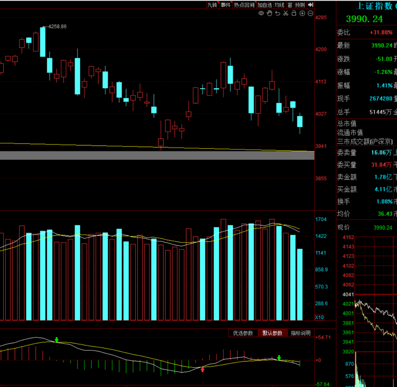Click the arrow-to-bar collapse icon

311,5
